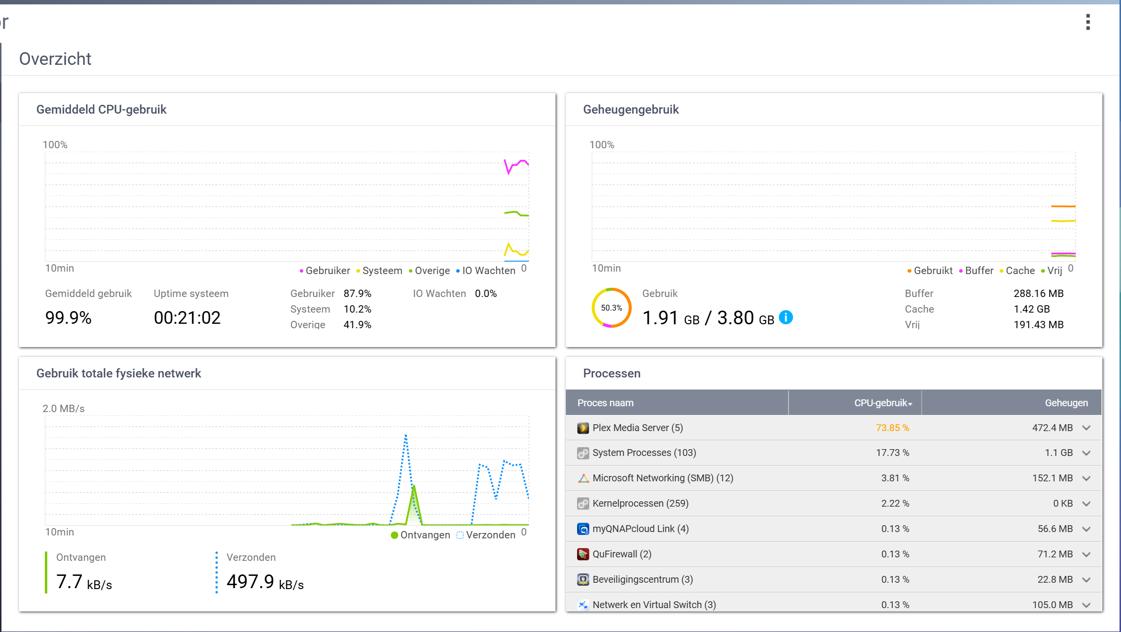1121x632 pixels.
Task: Click the myQNAPcloud Link icon
Action: tap(583, 529)
